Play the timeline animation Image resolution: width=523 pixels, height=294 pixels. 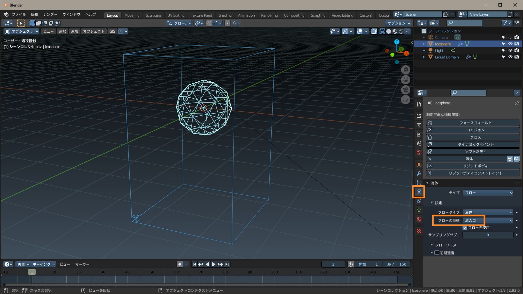(x=214, y=264)
